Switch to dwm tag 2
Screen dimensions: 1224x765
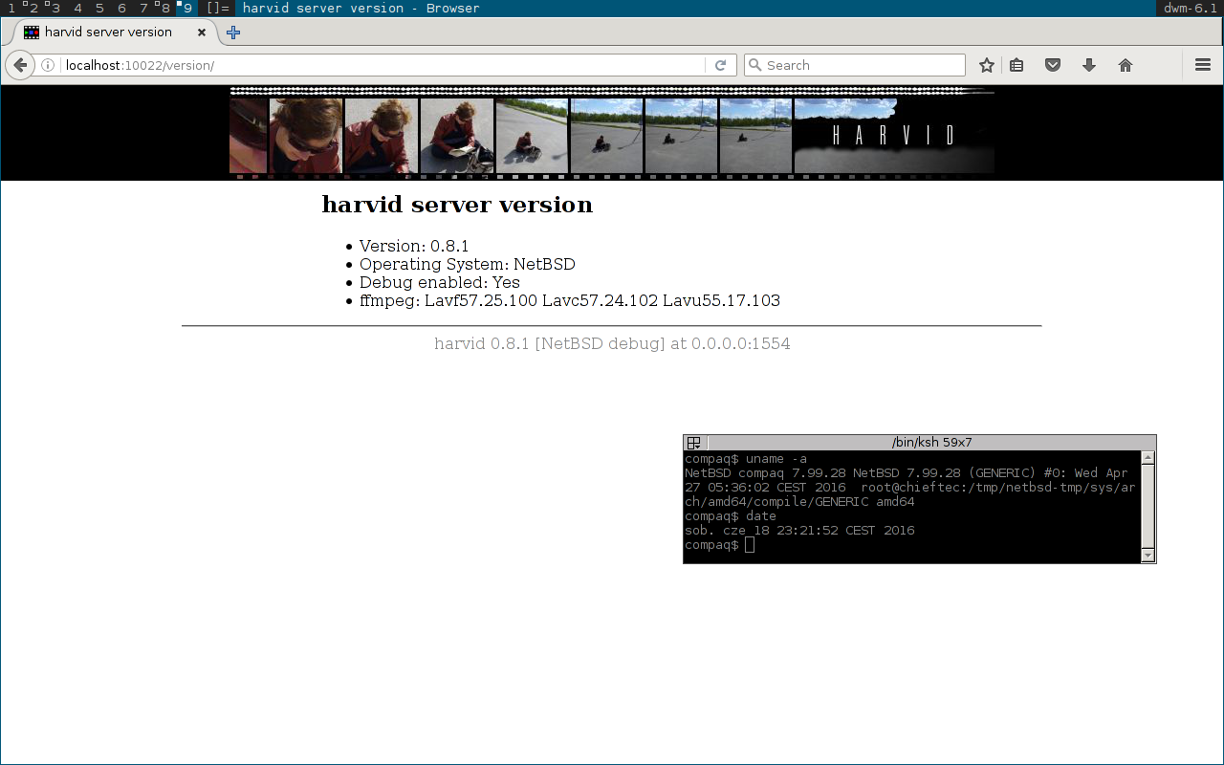pos(33,8)
